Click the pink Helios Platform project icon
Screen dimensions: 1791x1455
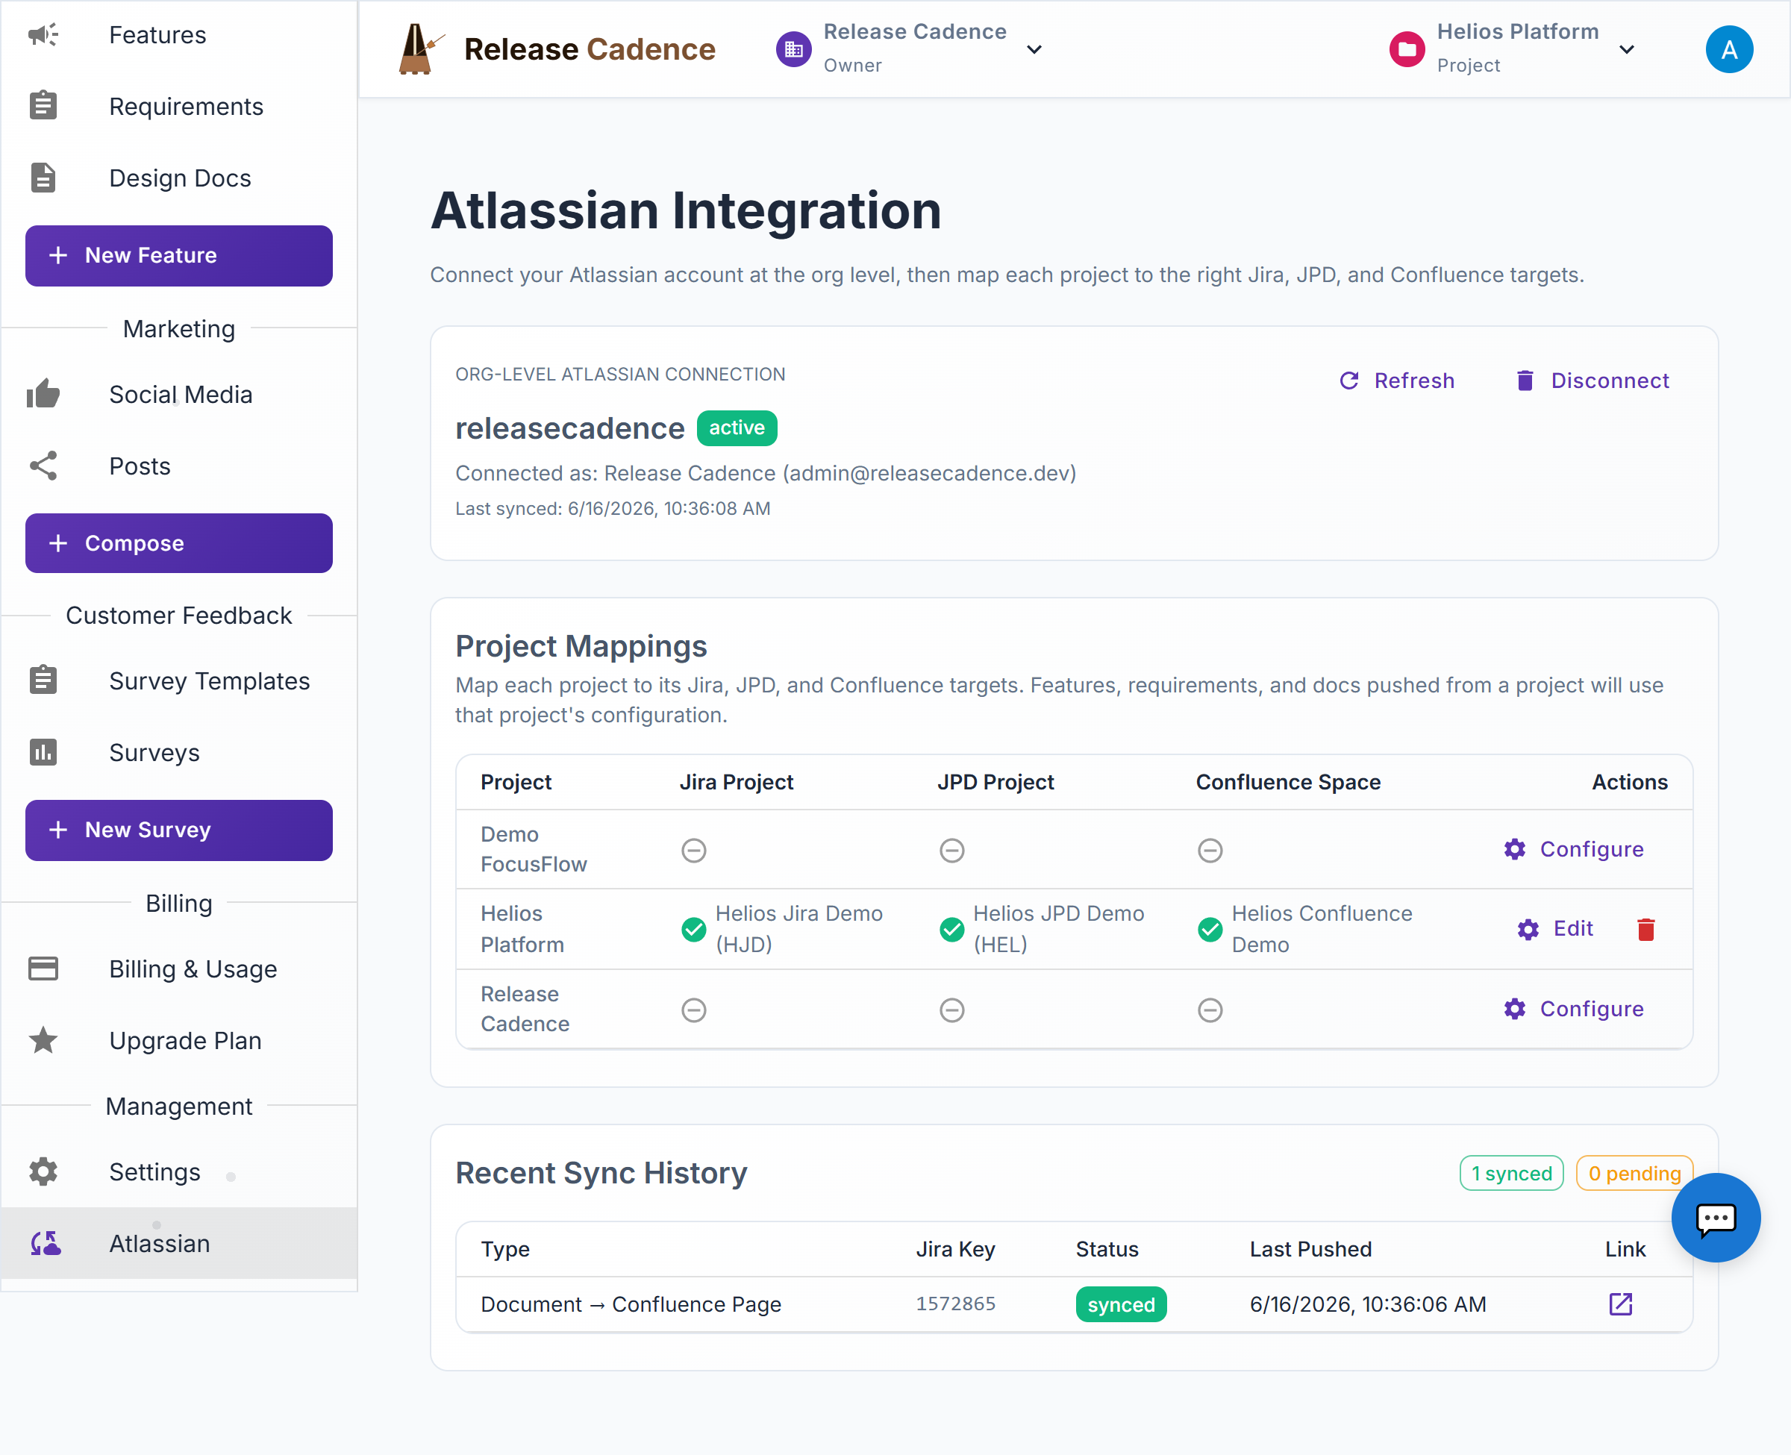[x=1407, y=48]
